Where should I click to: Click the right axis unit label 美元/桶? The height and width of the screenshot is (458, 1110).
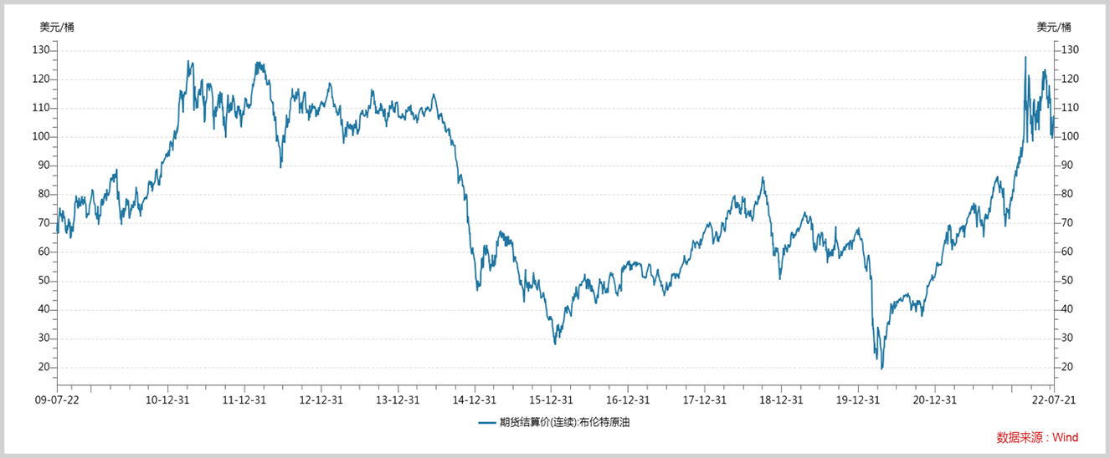pos(1054,27)
